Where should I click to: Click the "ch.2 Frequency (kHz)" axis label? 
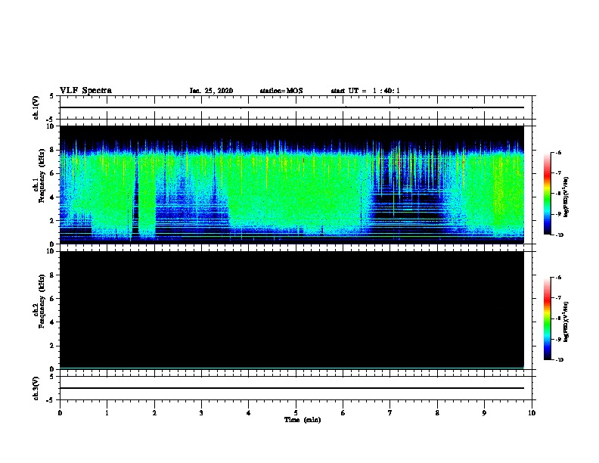pos(39,301)
